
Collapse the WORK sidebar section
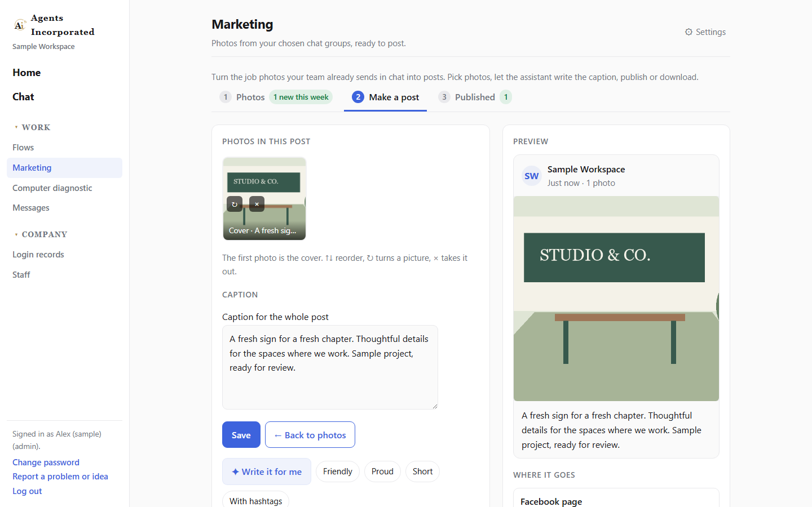[33, 127]
